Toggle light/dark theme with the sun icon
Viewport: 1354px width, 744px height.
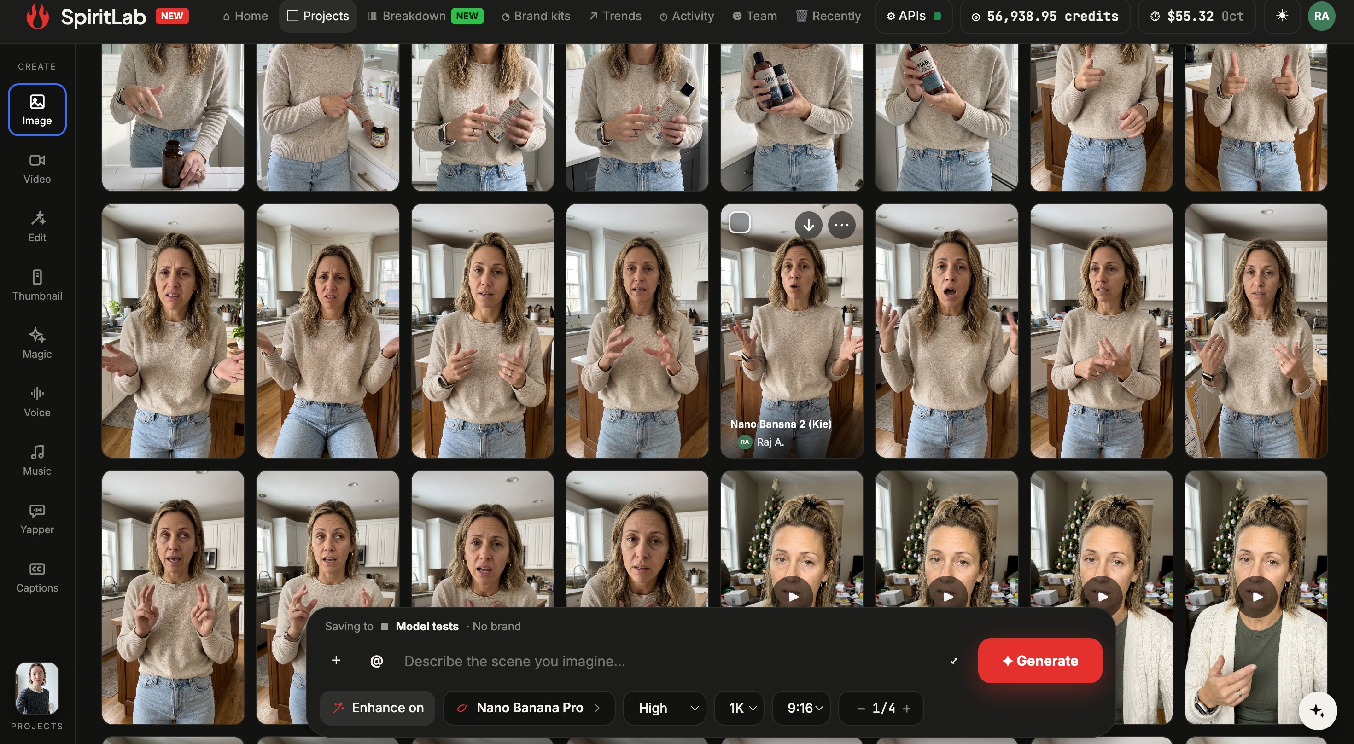(1282, 16)
